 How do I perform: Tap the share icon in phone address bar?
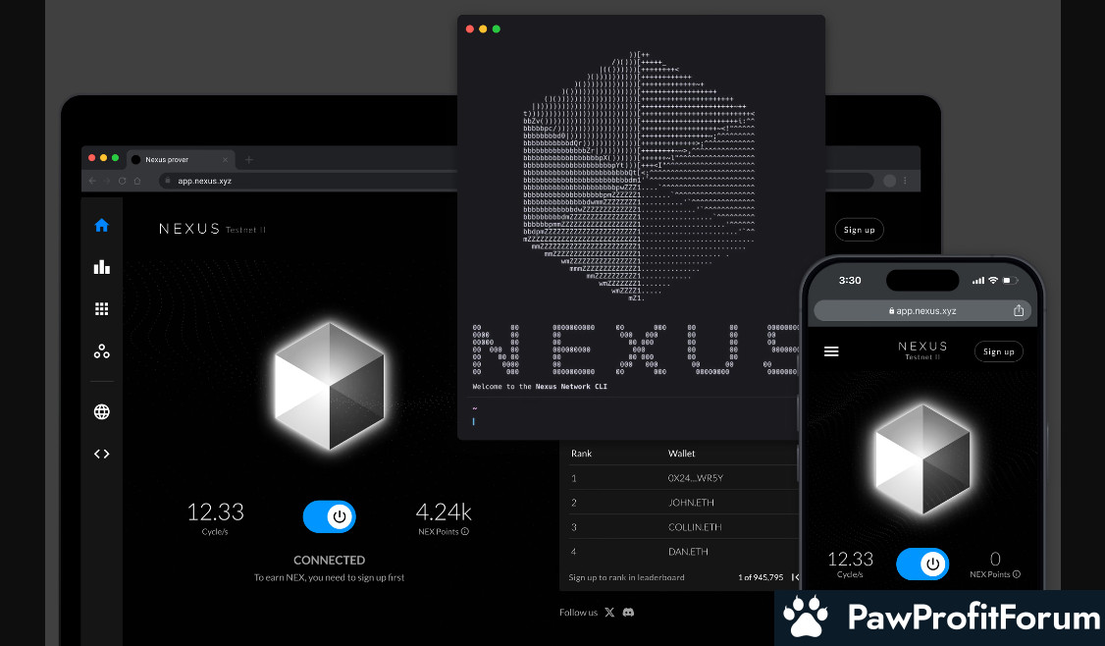[1019, 310]
